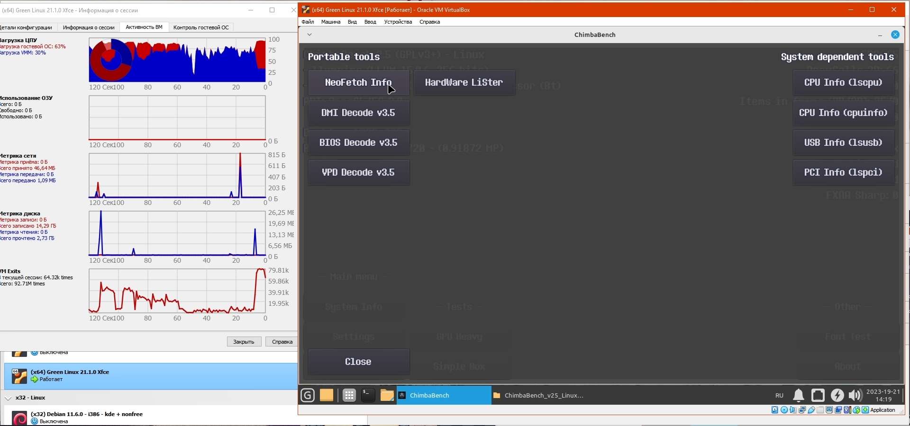Click the disk metrics chart
The image size is (910, 426).
[x=177, y=233]
